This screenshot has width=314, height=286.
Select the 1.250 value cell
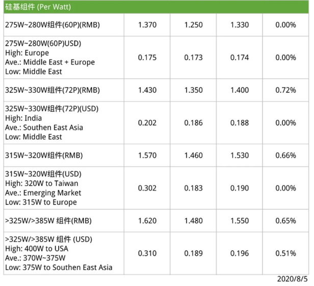[193, 24]
